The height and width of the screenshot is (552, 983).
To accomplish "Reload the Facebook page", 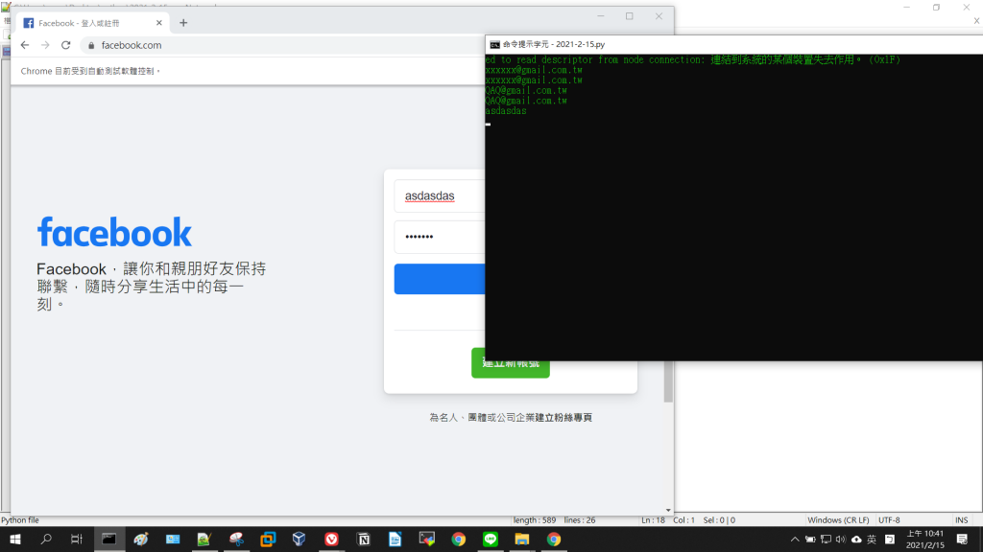I will [66, 45].
